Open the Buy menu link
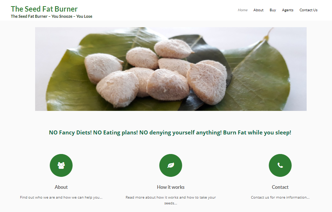The image size is (332, 212). pos(273,10)
